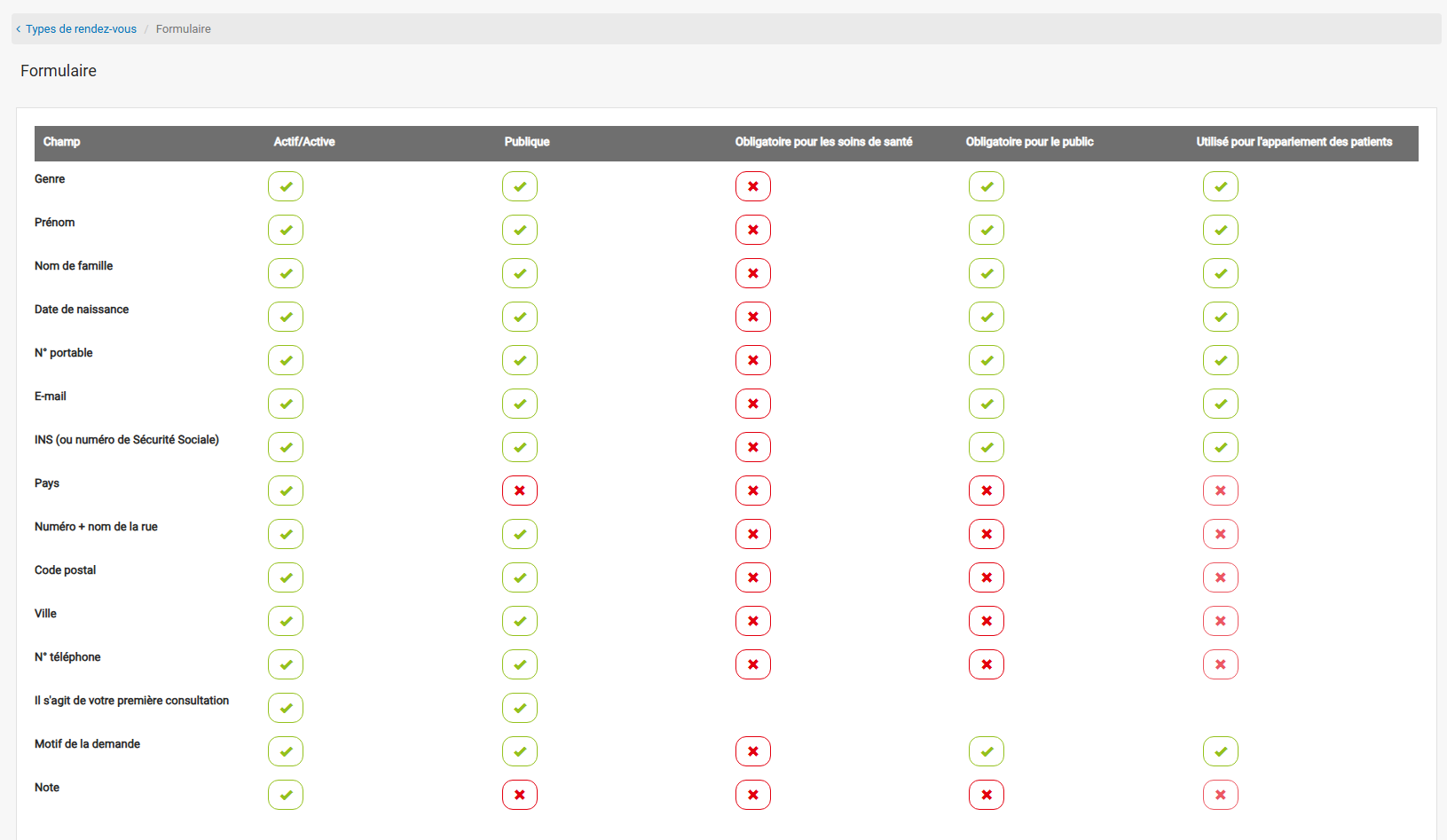Click the Formulaire breadcrumb item

[183, 29]
